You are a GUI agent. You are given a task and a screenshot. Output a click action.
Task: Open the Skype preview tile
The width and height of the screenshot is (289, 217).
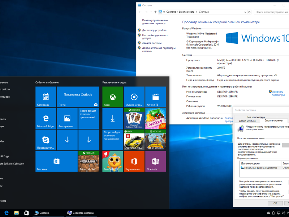[46, 140]
